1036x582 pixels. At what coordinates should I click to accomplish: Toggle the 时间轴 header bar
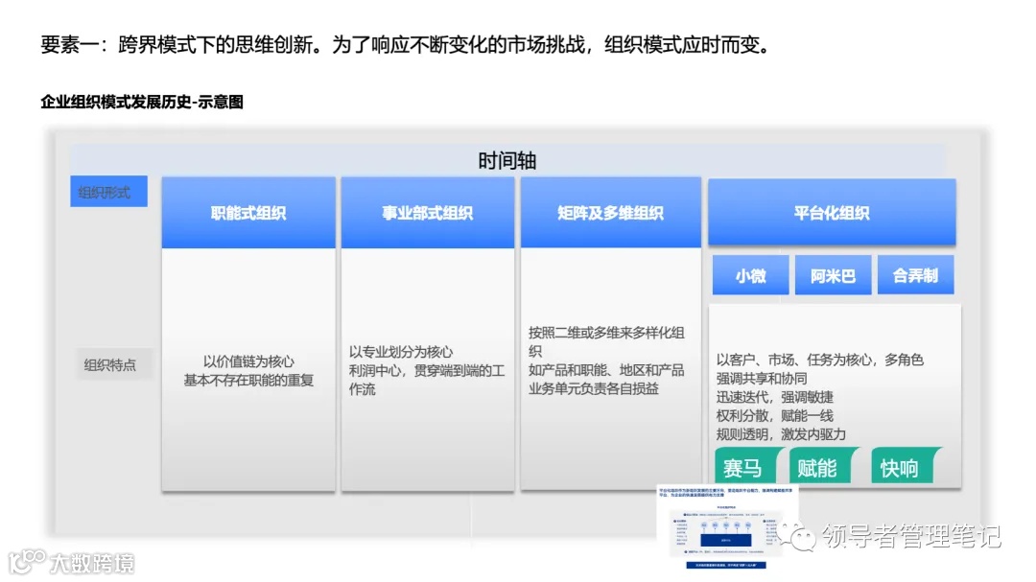[x=507, y=159]
